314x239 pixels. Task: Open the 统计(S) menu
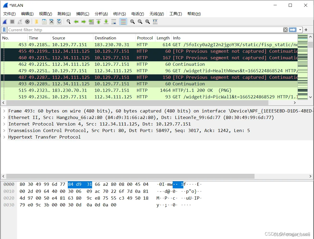point(119,14)
